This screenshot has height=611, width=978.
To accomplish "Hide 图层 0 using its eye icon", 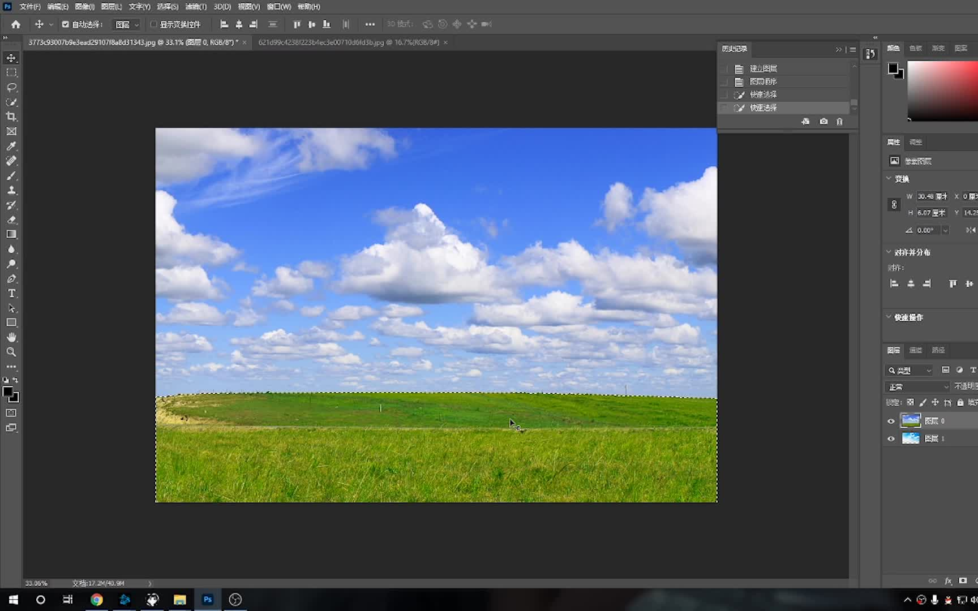I will (x=891, y=421).
